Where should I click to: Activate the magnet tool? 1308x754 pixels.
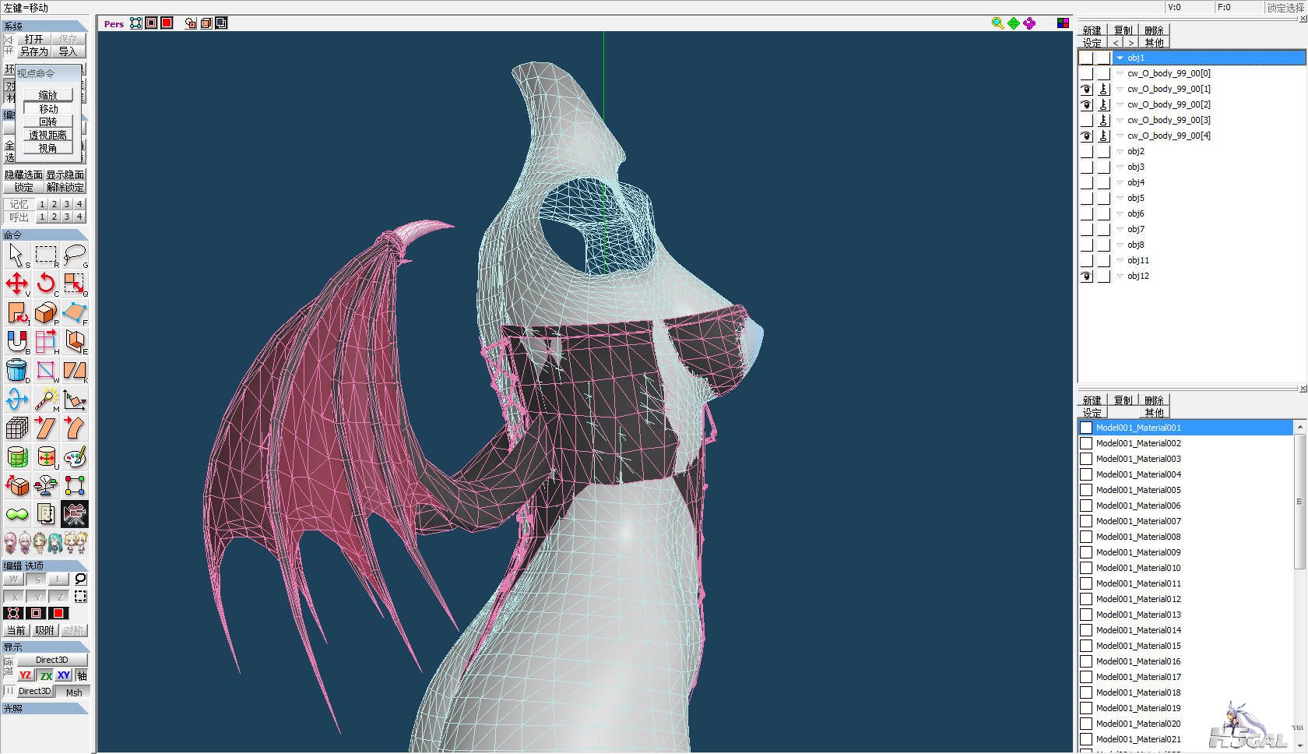(16, 342)
